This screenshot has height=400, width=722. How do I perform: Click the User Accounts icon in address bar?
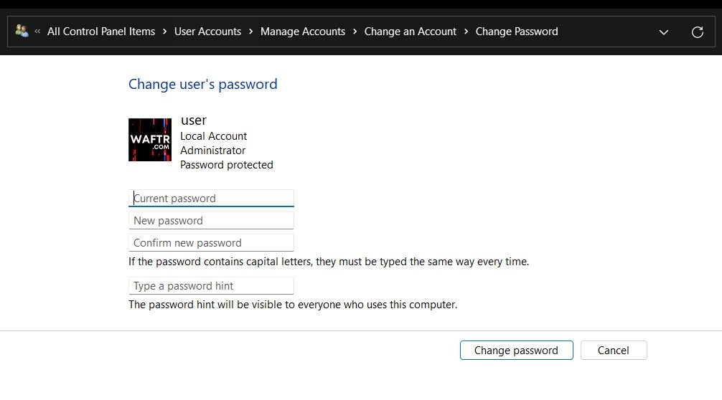click(22, 32)
